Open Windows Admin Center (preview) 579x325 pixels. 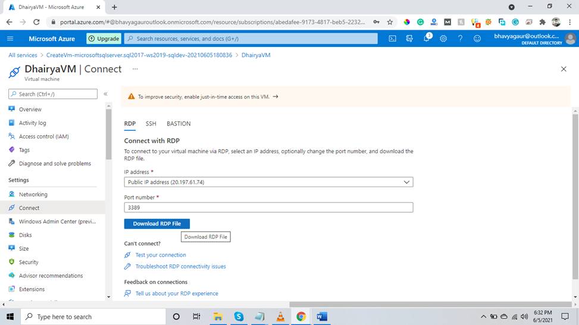(x=57, y=222)
